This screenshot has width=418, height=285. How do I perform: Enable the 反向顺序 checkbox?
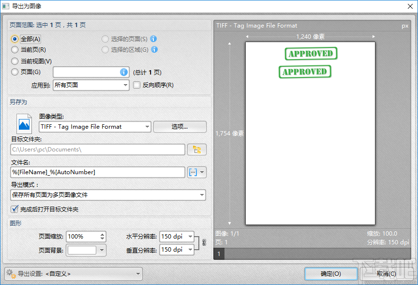click(136, 85)
